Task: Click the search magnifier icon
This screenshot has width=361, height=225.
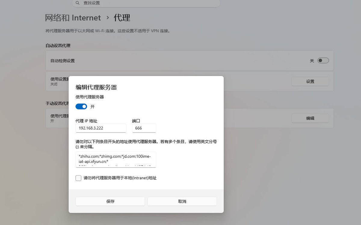Action: (x=78, y=3)
